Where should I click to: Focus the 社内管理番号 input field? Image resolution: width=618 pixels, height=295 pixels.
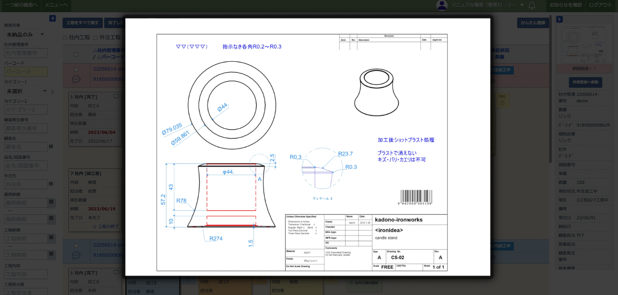pos(26,53)
